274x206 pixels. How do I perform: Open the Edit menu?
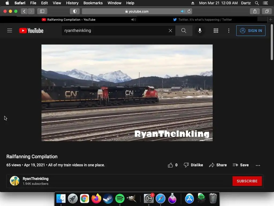pos(44,3)
